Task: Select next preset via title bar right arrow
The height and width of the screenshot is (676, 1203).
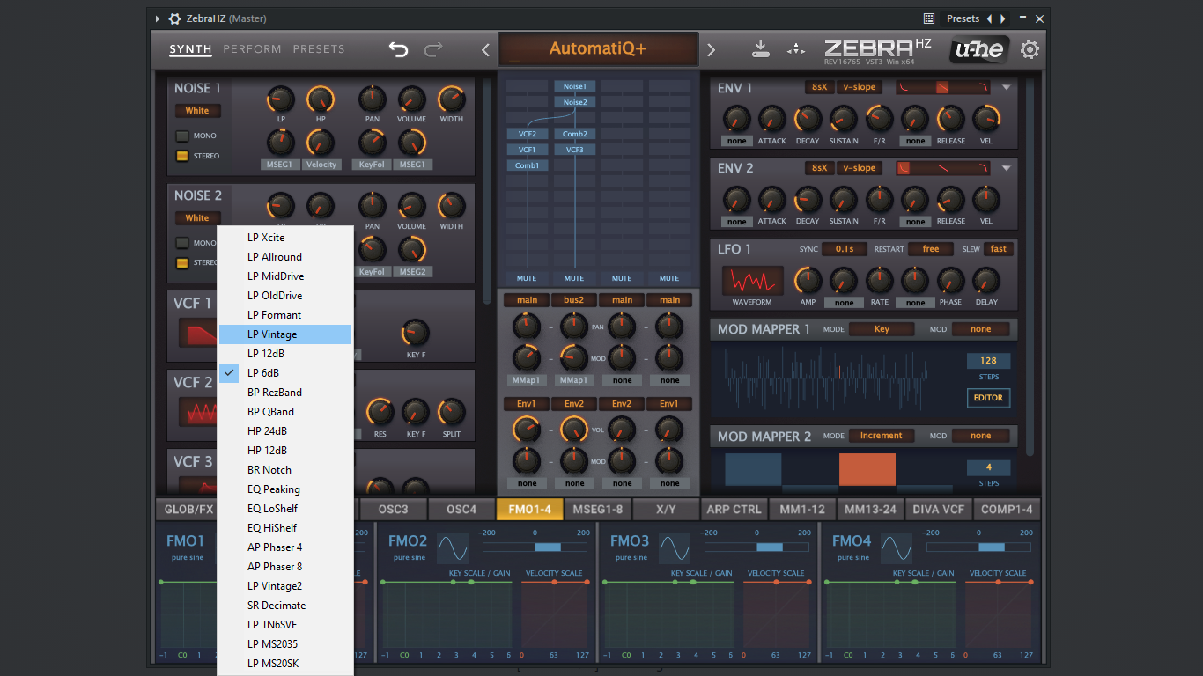Action: tap(1003, 18)
